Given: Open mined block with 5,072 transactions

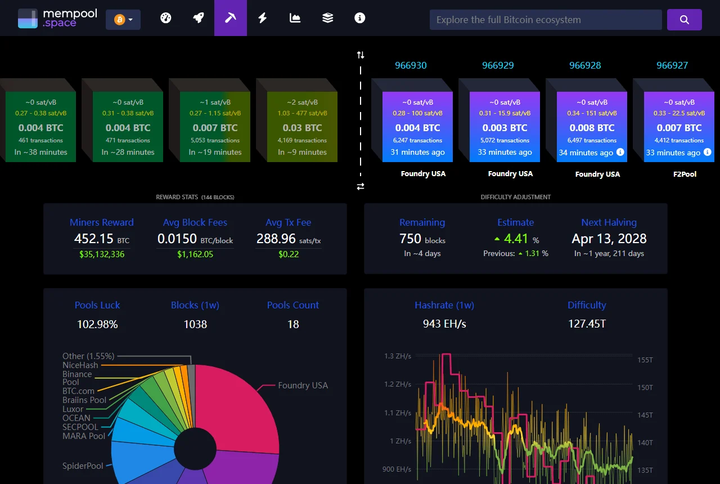Looking at the screenshot, I should pos(505,127).
